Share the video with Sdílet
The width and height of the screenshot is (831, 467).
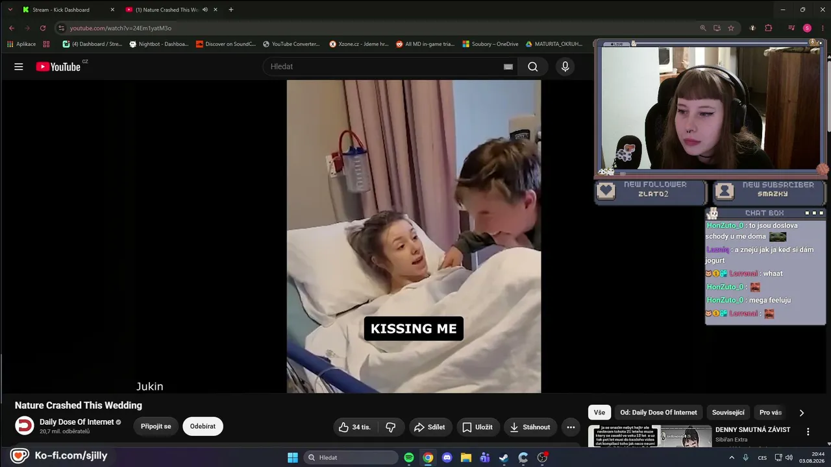coord(430,427)
